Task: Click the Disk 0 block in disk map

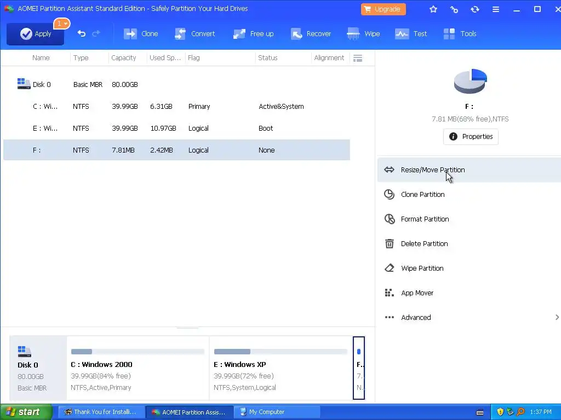Action: point(38,368)
